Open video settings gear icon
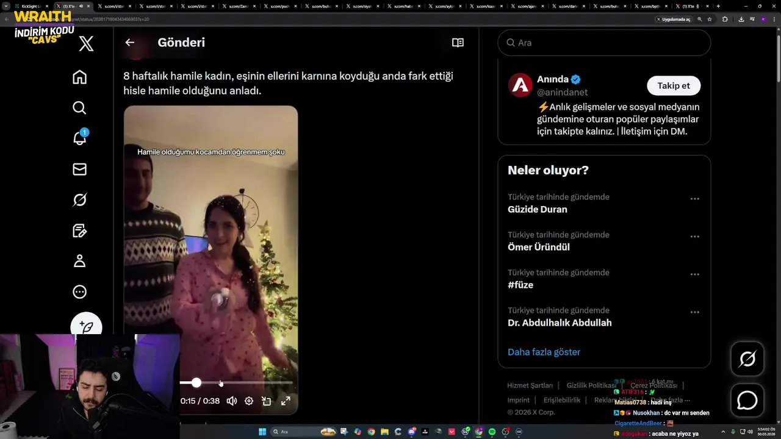Viewport: 781px width, 439px height. tap(249, 401)
